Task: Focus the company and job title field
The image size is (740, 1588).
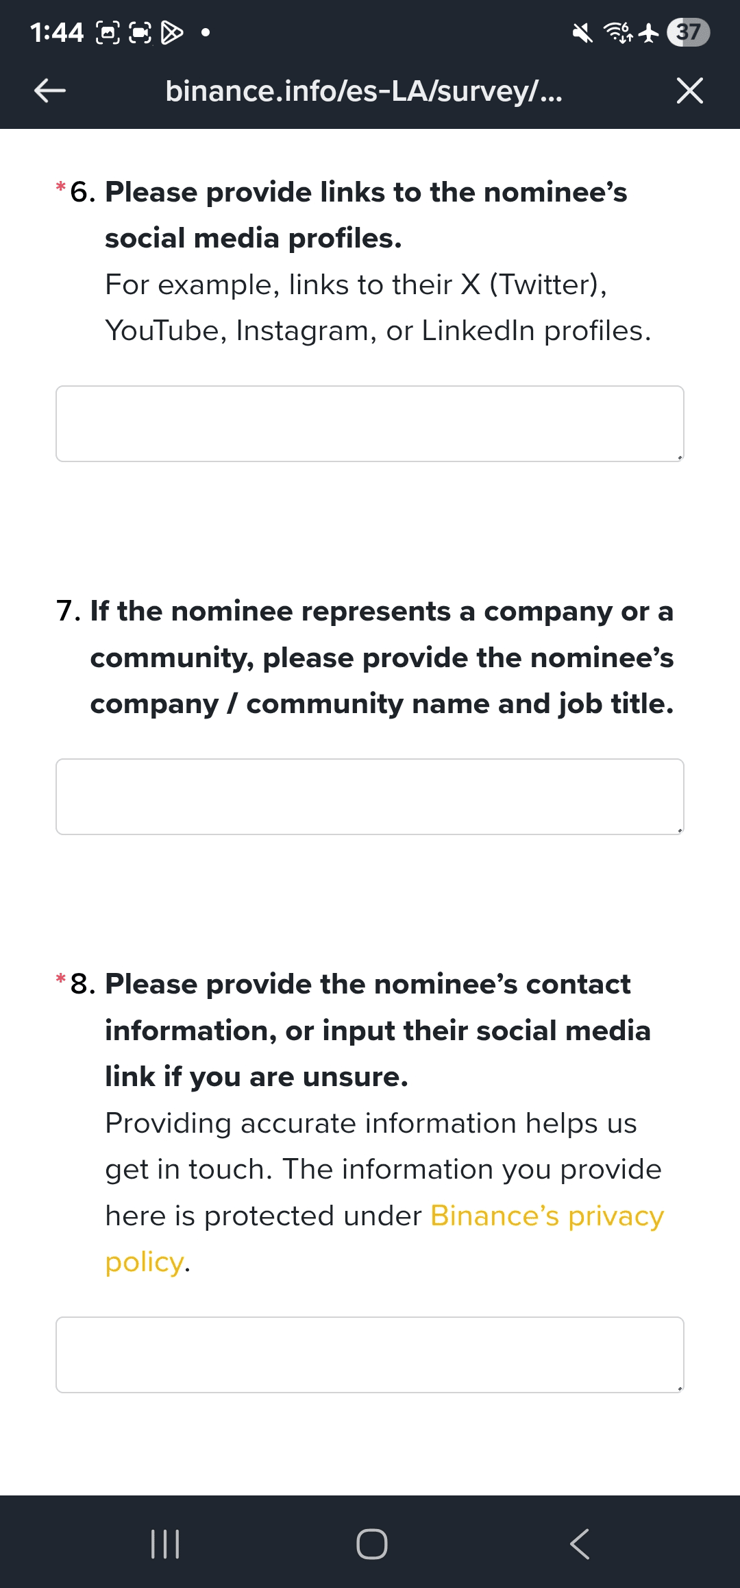Action: (x=369, y=796)
